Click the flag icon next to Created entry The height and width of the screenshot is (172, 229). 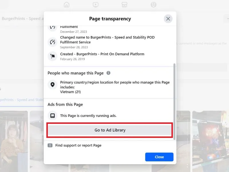tap(52, 56)
